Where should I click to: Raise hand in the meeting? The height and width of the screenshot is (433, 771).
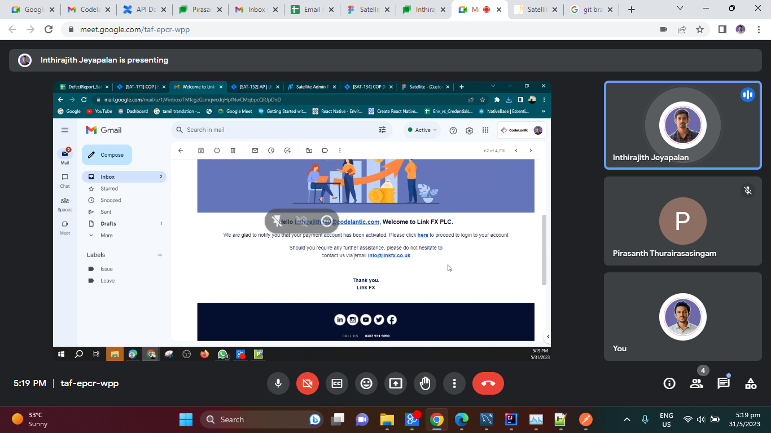[x=425, y=383]
